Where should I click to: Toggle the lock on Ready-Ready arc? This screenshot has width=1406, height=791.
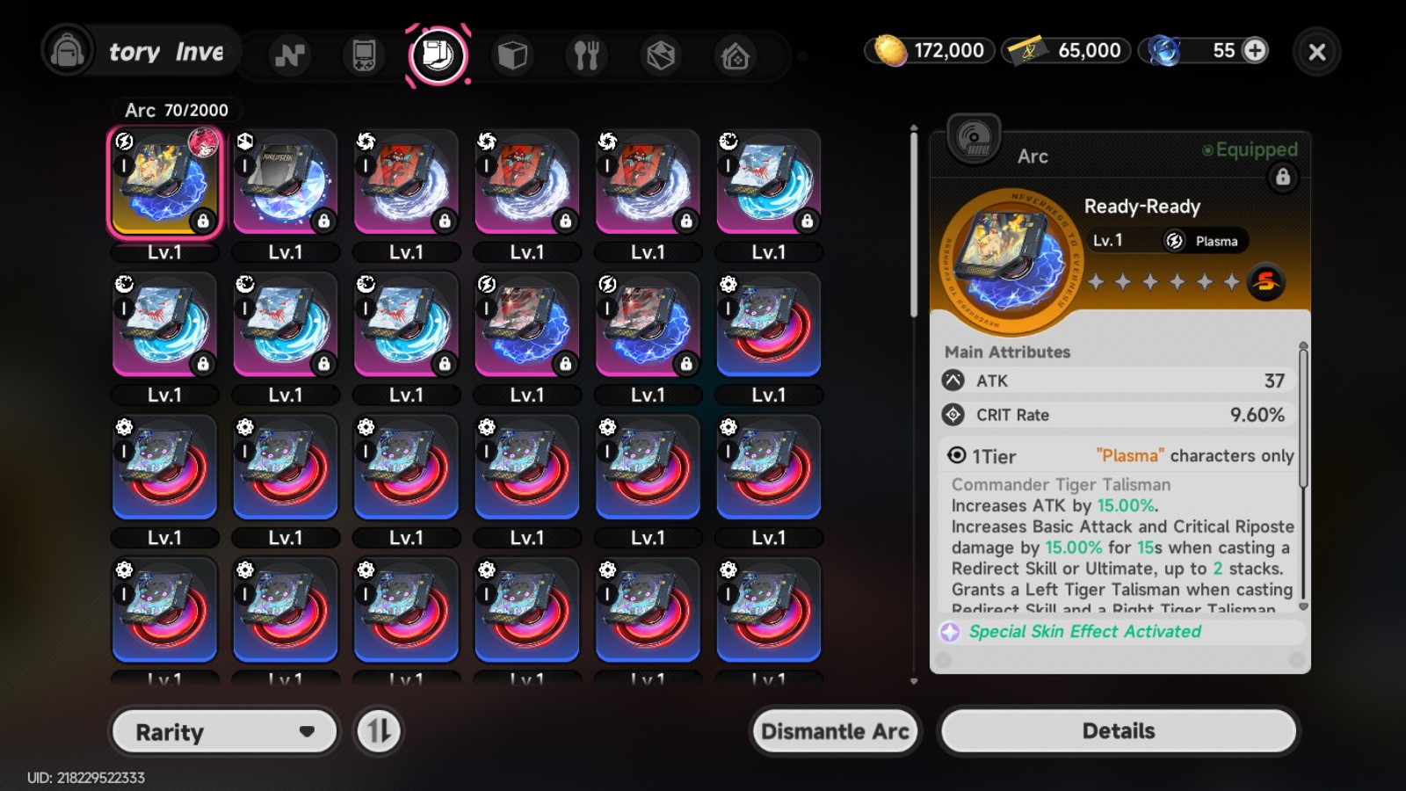pos(1283,178)
